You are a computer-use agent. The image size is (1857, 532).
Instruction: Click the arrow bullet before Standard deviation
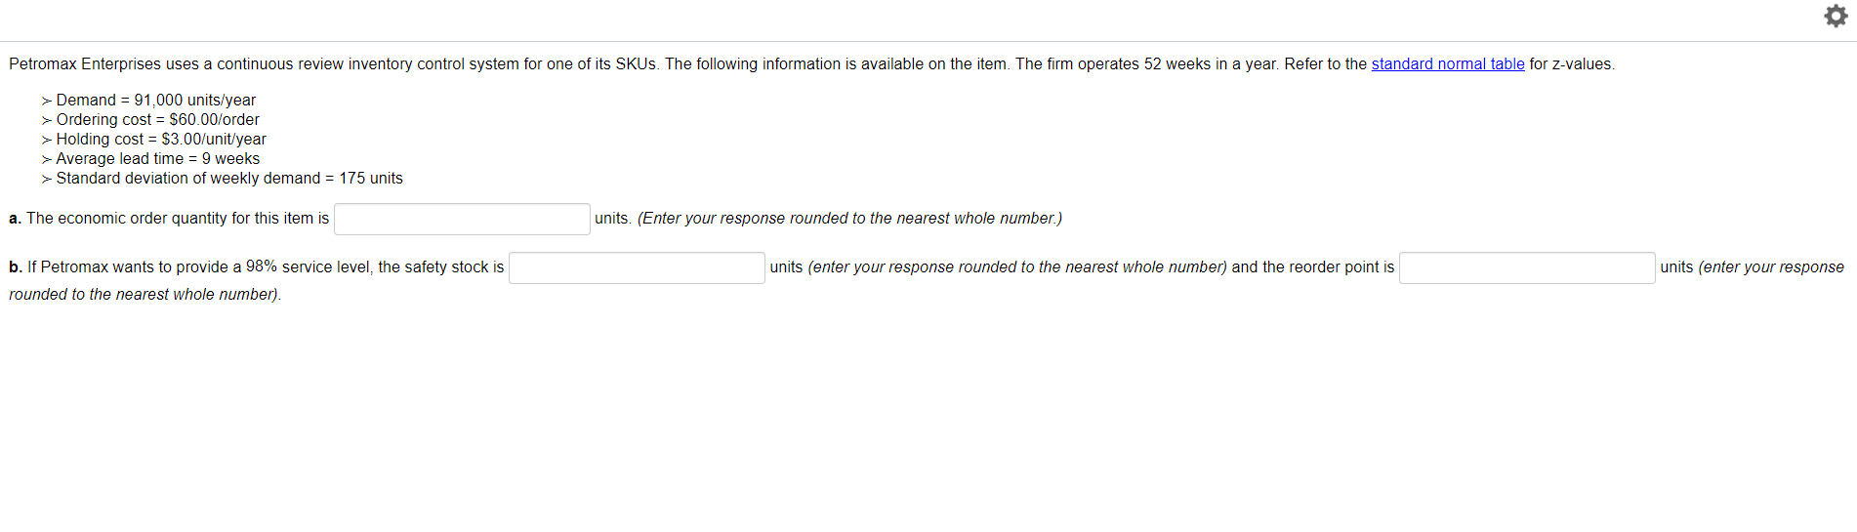click(46, 179)
